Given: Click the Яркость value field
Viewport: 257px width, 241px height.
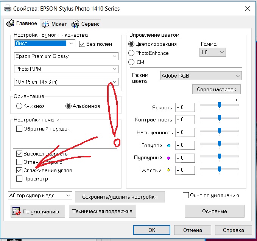Looking at the screenshot, I should 185,107.
